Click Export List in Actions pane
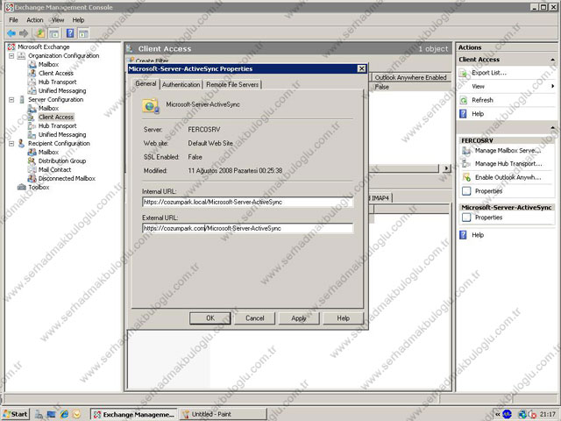 [x=488, y=73]
